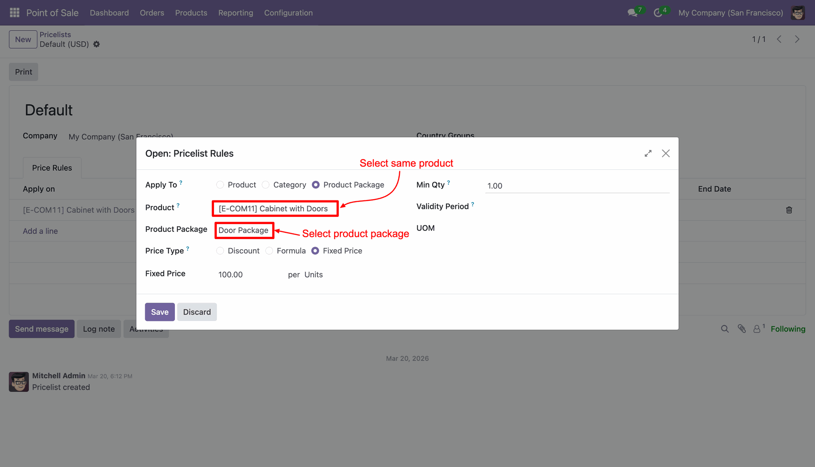Open the Reporting menu
815x467 pixels.
click(236, 13)
